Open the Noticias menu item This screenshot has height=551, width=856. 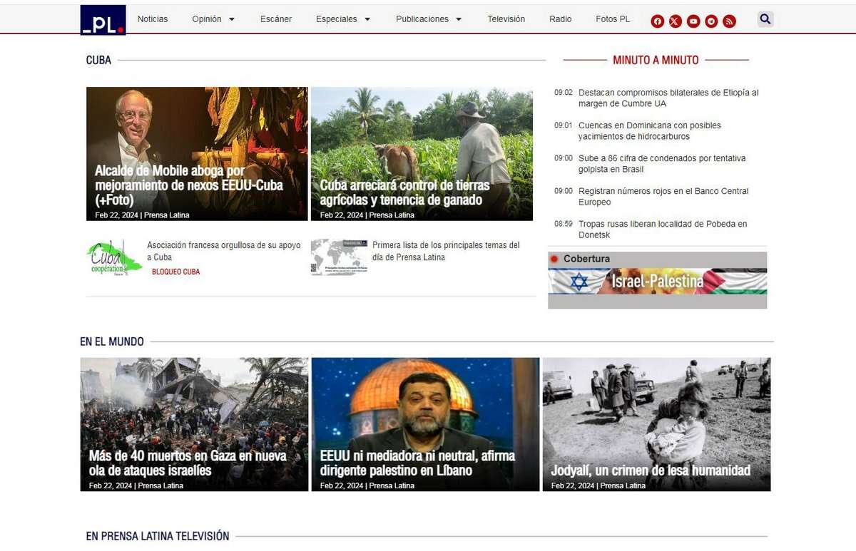(153, 19)
